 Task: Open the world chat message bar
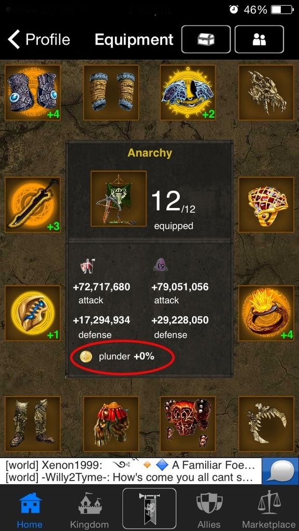[x=131, y=471]
